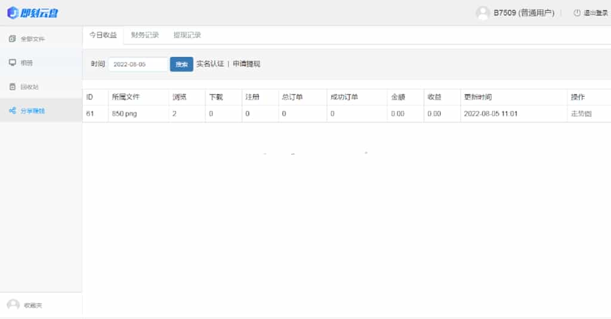Screen dimensions: 611x319
Task: Click the ID column header
Action: click(95, 97)
